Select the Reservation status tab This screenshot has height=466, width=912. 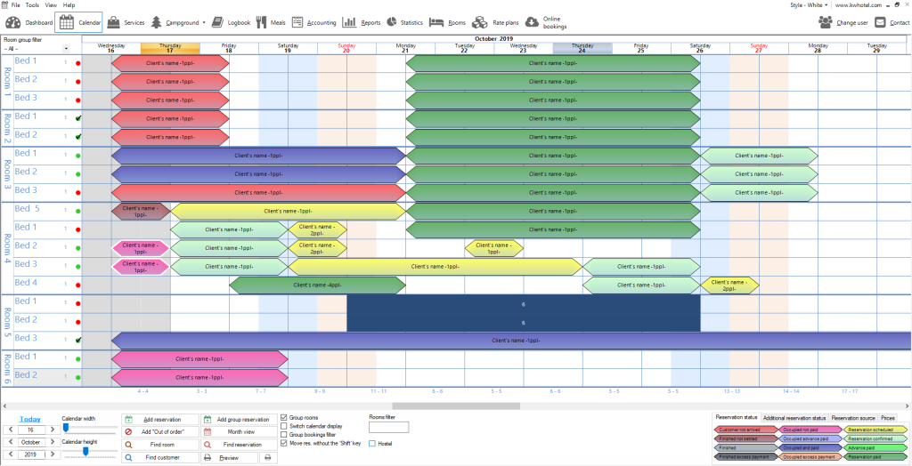(x=737, y=417)
